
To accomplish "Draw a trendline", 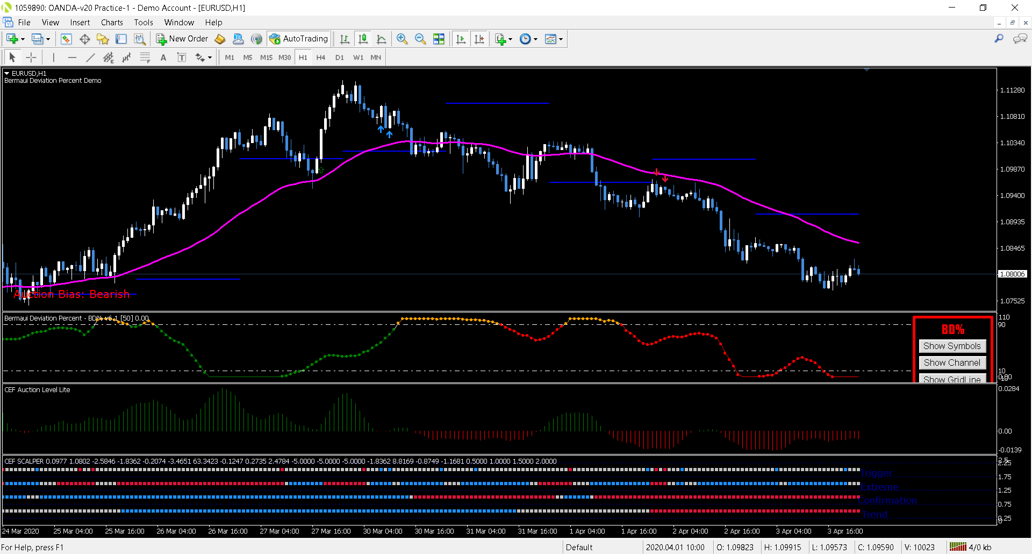I will pos(90,58).
